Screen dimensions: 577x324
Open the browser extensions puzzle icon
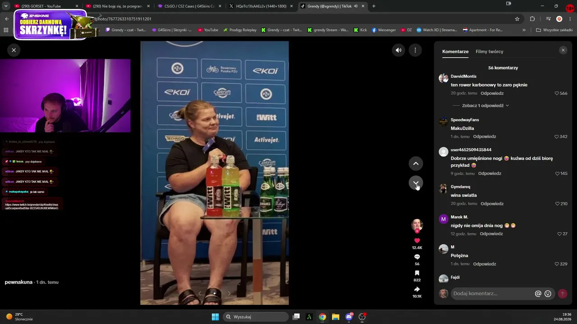pos(532,19)
